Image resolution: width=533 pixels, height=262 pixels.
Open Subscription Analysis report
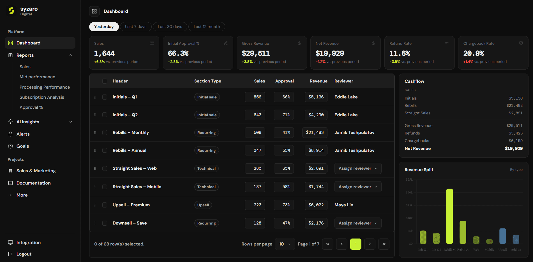click(42, 97)
